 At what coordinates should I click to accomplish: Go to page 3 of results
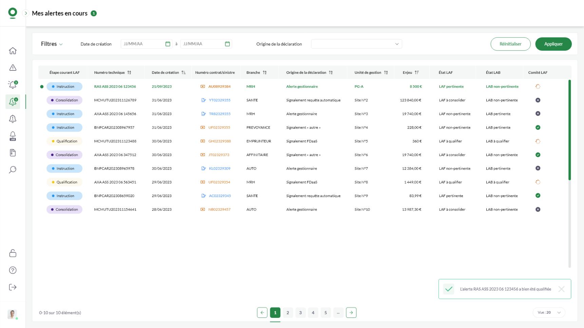300,313
